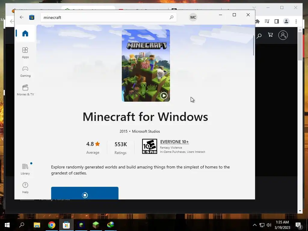
Task: Open Chrome three-dot menu
Action: 296,21
